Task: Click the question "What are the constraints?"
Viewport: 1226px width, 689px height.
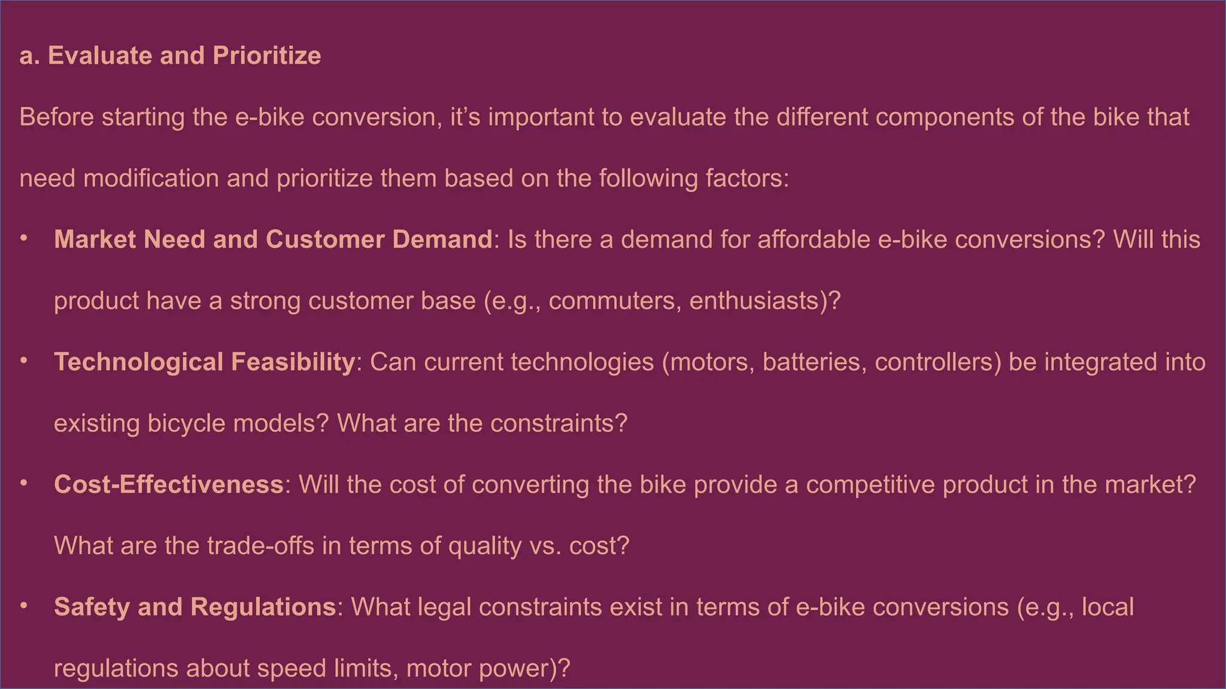Action: (x=482, y=423)
